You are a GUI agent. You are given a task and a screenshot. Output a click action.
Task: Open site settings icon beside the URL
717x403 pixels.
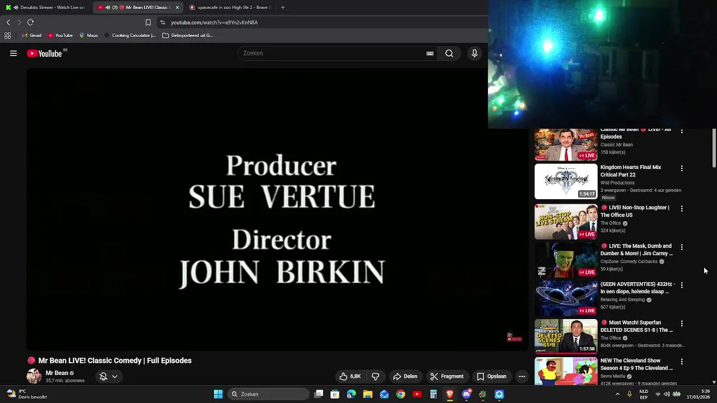click(162, 22)
